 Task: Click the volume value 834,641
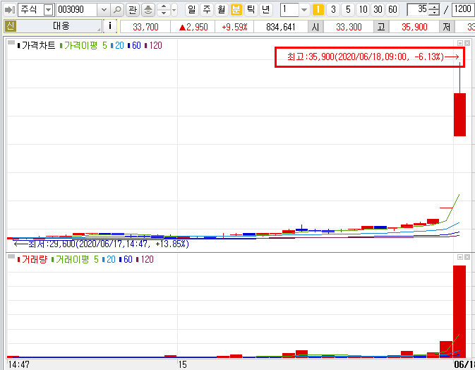[281, 27]
